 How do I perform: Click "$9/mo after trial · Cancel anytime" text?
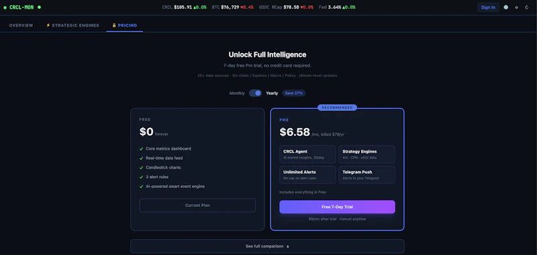[x=337, y=219]
